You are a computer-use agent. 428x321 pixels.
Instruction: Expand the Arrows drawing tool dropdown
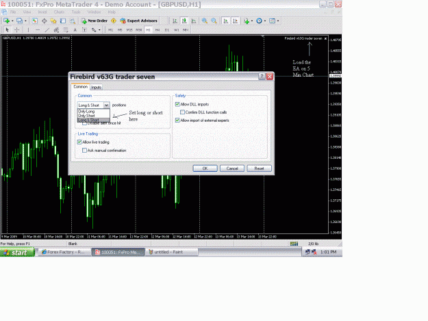[99, 29]
